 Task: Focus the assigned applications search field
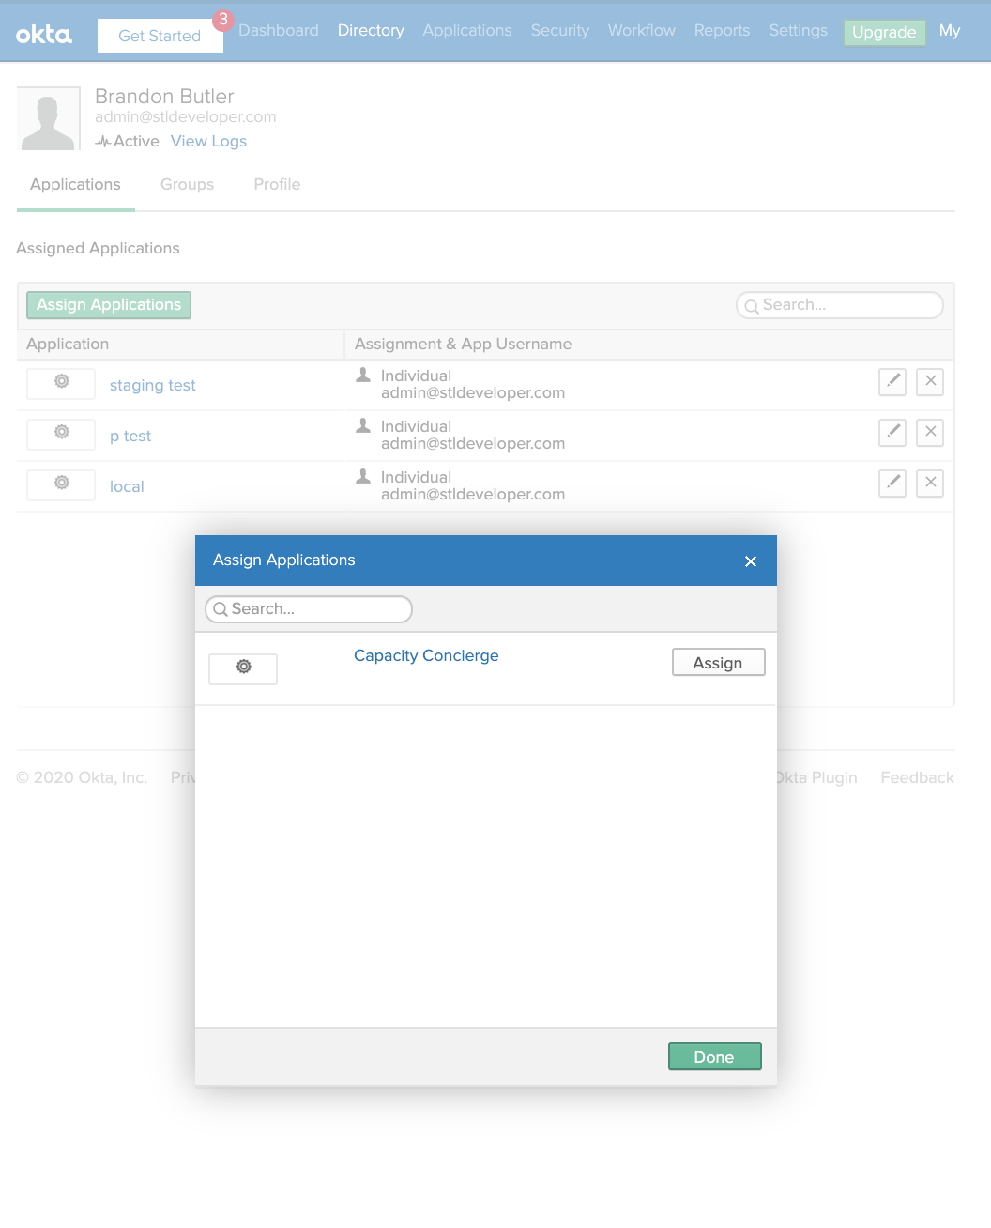tap(840, 305)
